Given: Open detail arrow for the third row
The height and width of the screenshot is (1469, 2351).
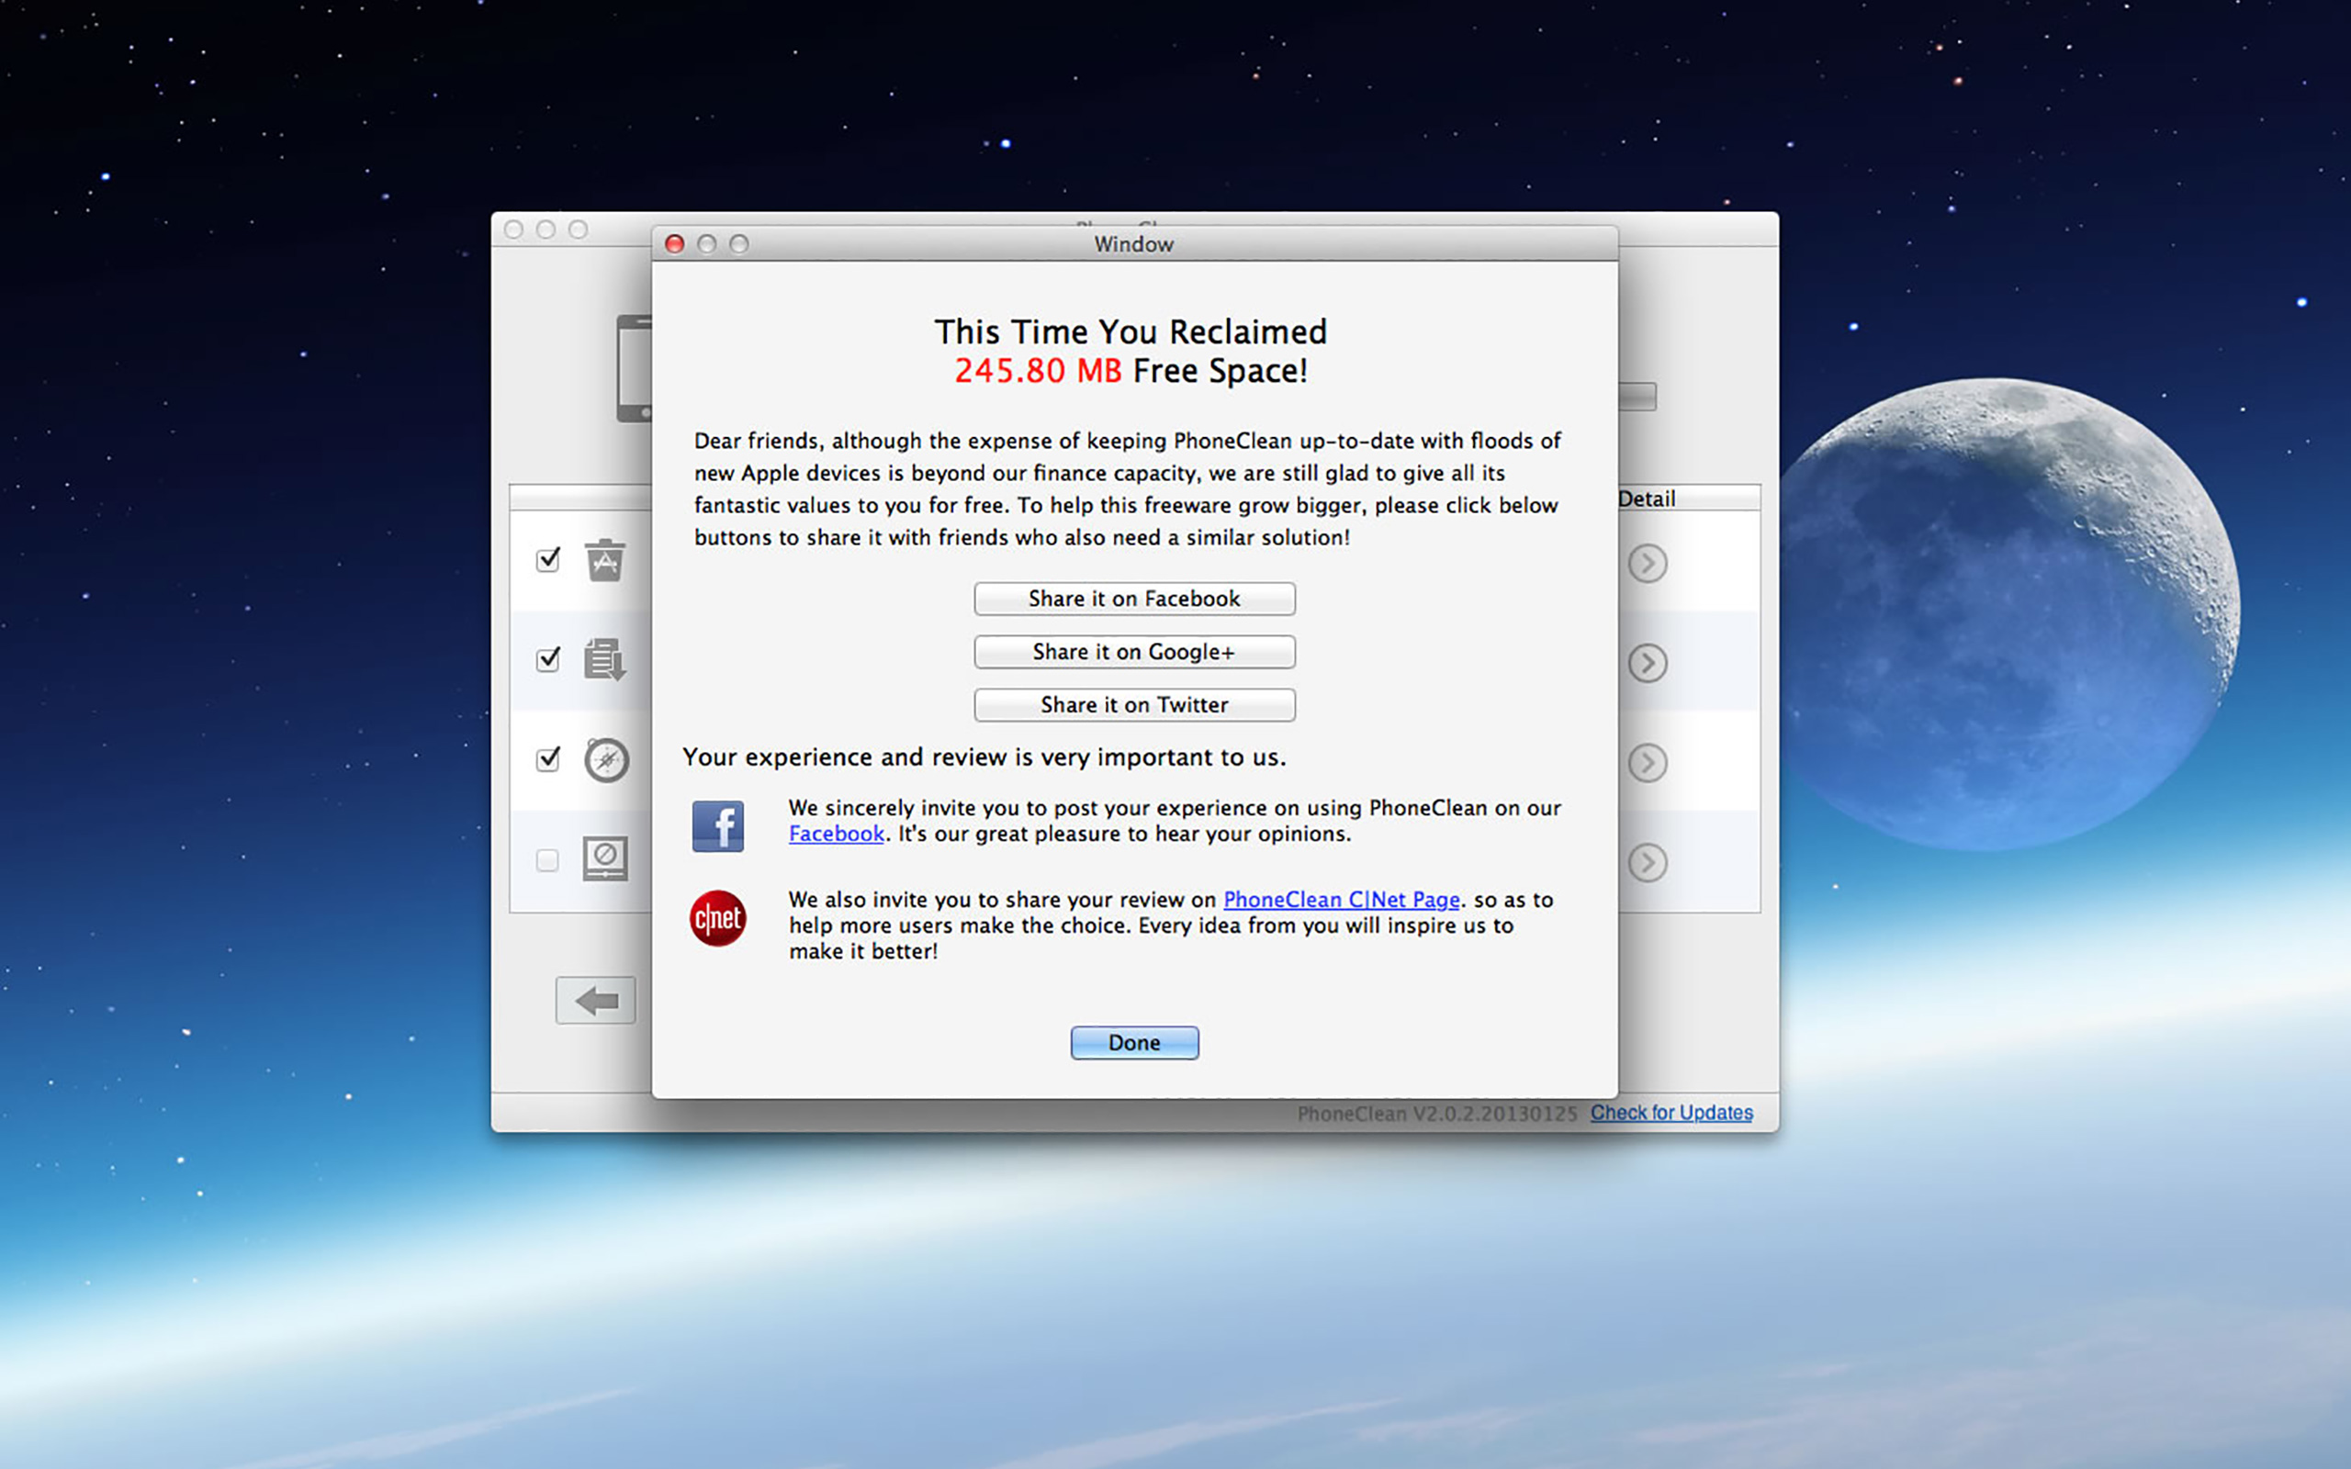Looking at the screenshot, I should point(1648,763).
